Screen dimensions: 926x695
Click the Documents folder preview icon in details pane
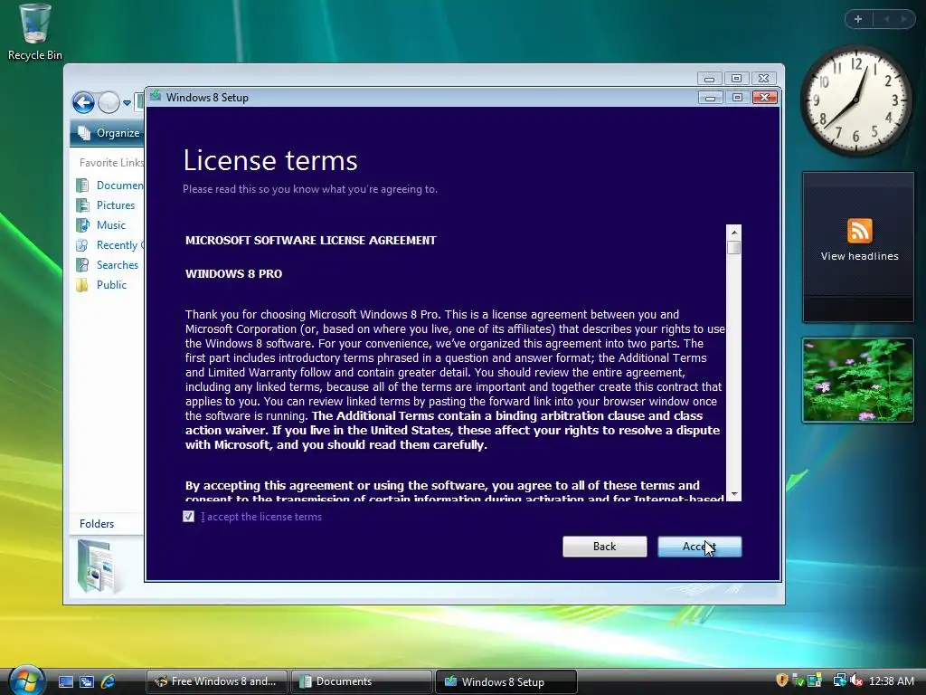(x=96, y=566)
